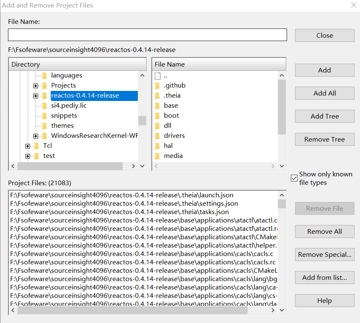Click the .github folder icon
The width and height of the screenshot is (360, 323).
(x=157, y=85)
